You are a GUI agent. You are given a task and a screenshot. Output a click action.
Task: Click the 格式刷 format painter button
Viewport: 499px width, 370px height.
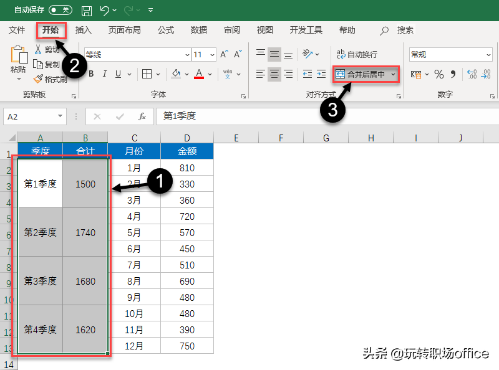pyautogui.click(x=51, y=79)
